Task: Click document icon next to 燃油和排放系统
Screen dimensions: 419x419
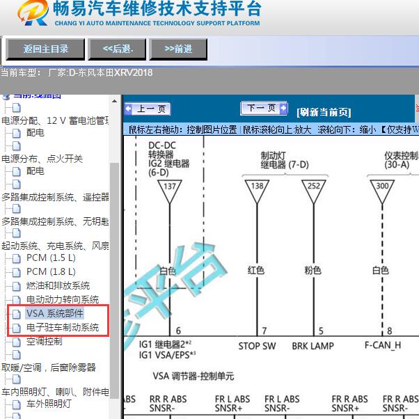Action: click(x=16, y=286)
